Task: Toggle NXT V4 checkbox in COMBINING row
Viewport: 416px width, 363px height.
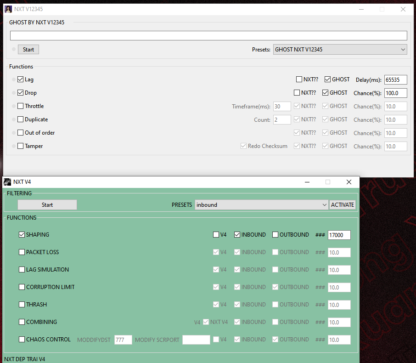Action: [x=206, y=322]
